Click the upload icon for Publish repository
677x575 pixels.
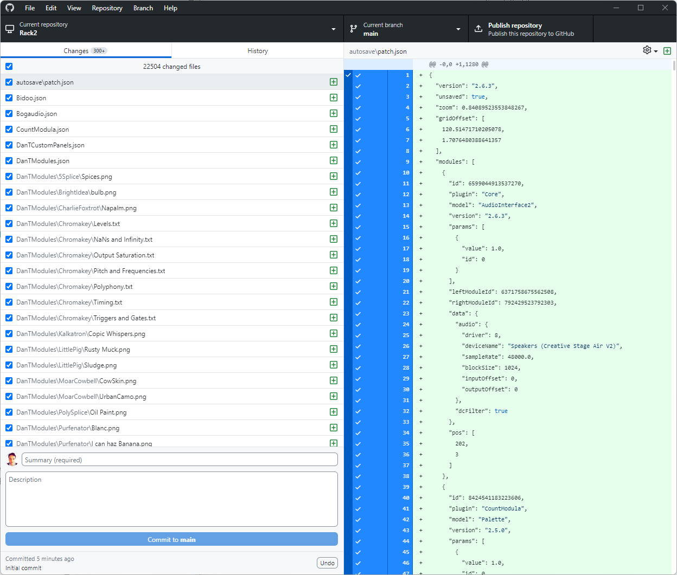pyautogui.click(x=478, y=29)
